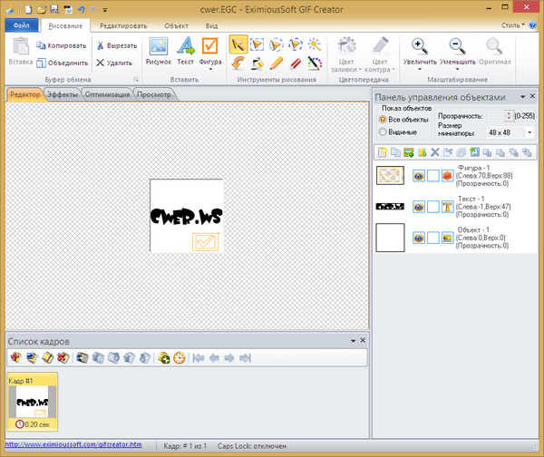Screen dimensions: 544x457
Task: Open the thumbnail size 48 x 48 dropdown
Action: (529, 132)
